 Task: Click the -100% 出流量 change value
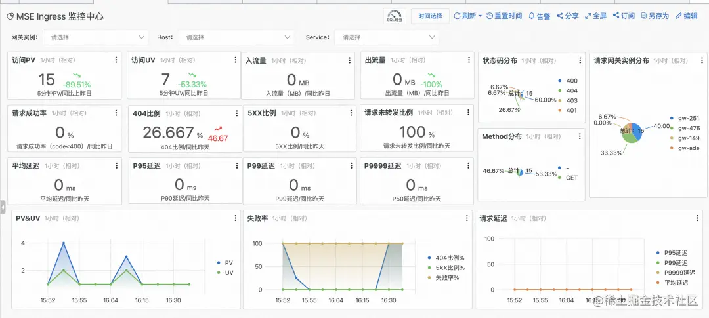coord(432,85)
